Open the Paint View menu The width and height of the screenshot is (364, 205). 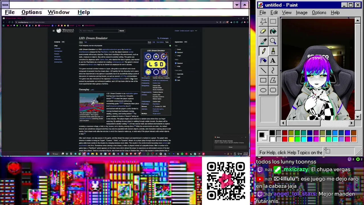287,13
